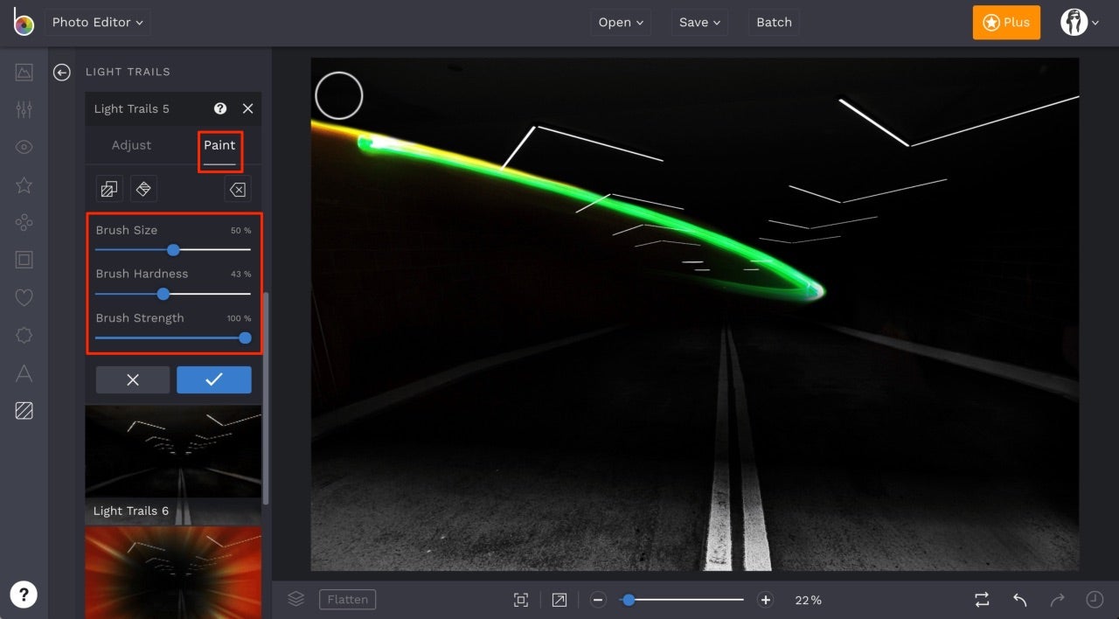Select the Text tool in the sidebar
This screenshot has height=619, width=1119.
[x=24, y=373]
